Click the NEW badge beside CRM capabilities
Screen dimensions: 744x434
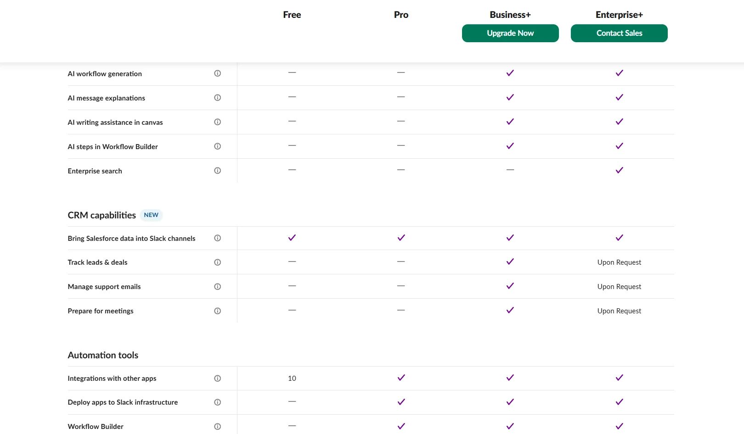click(151, 215)
